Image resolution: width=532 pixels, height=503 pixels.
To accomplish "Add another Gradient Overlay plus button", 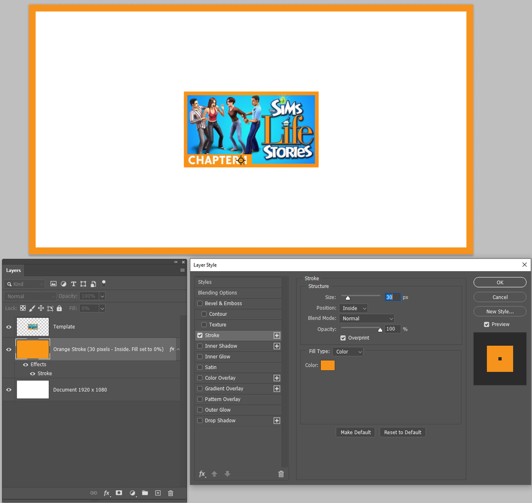I will [277, 389].
